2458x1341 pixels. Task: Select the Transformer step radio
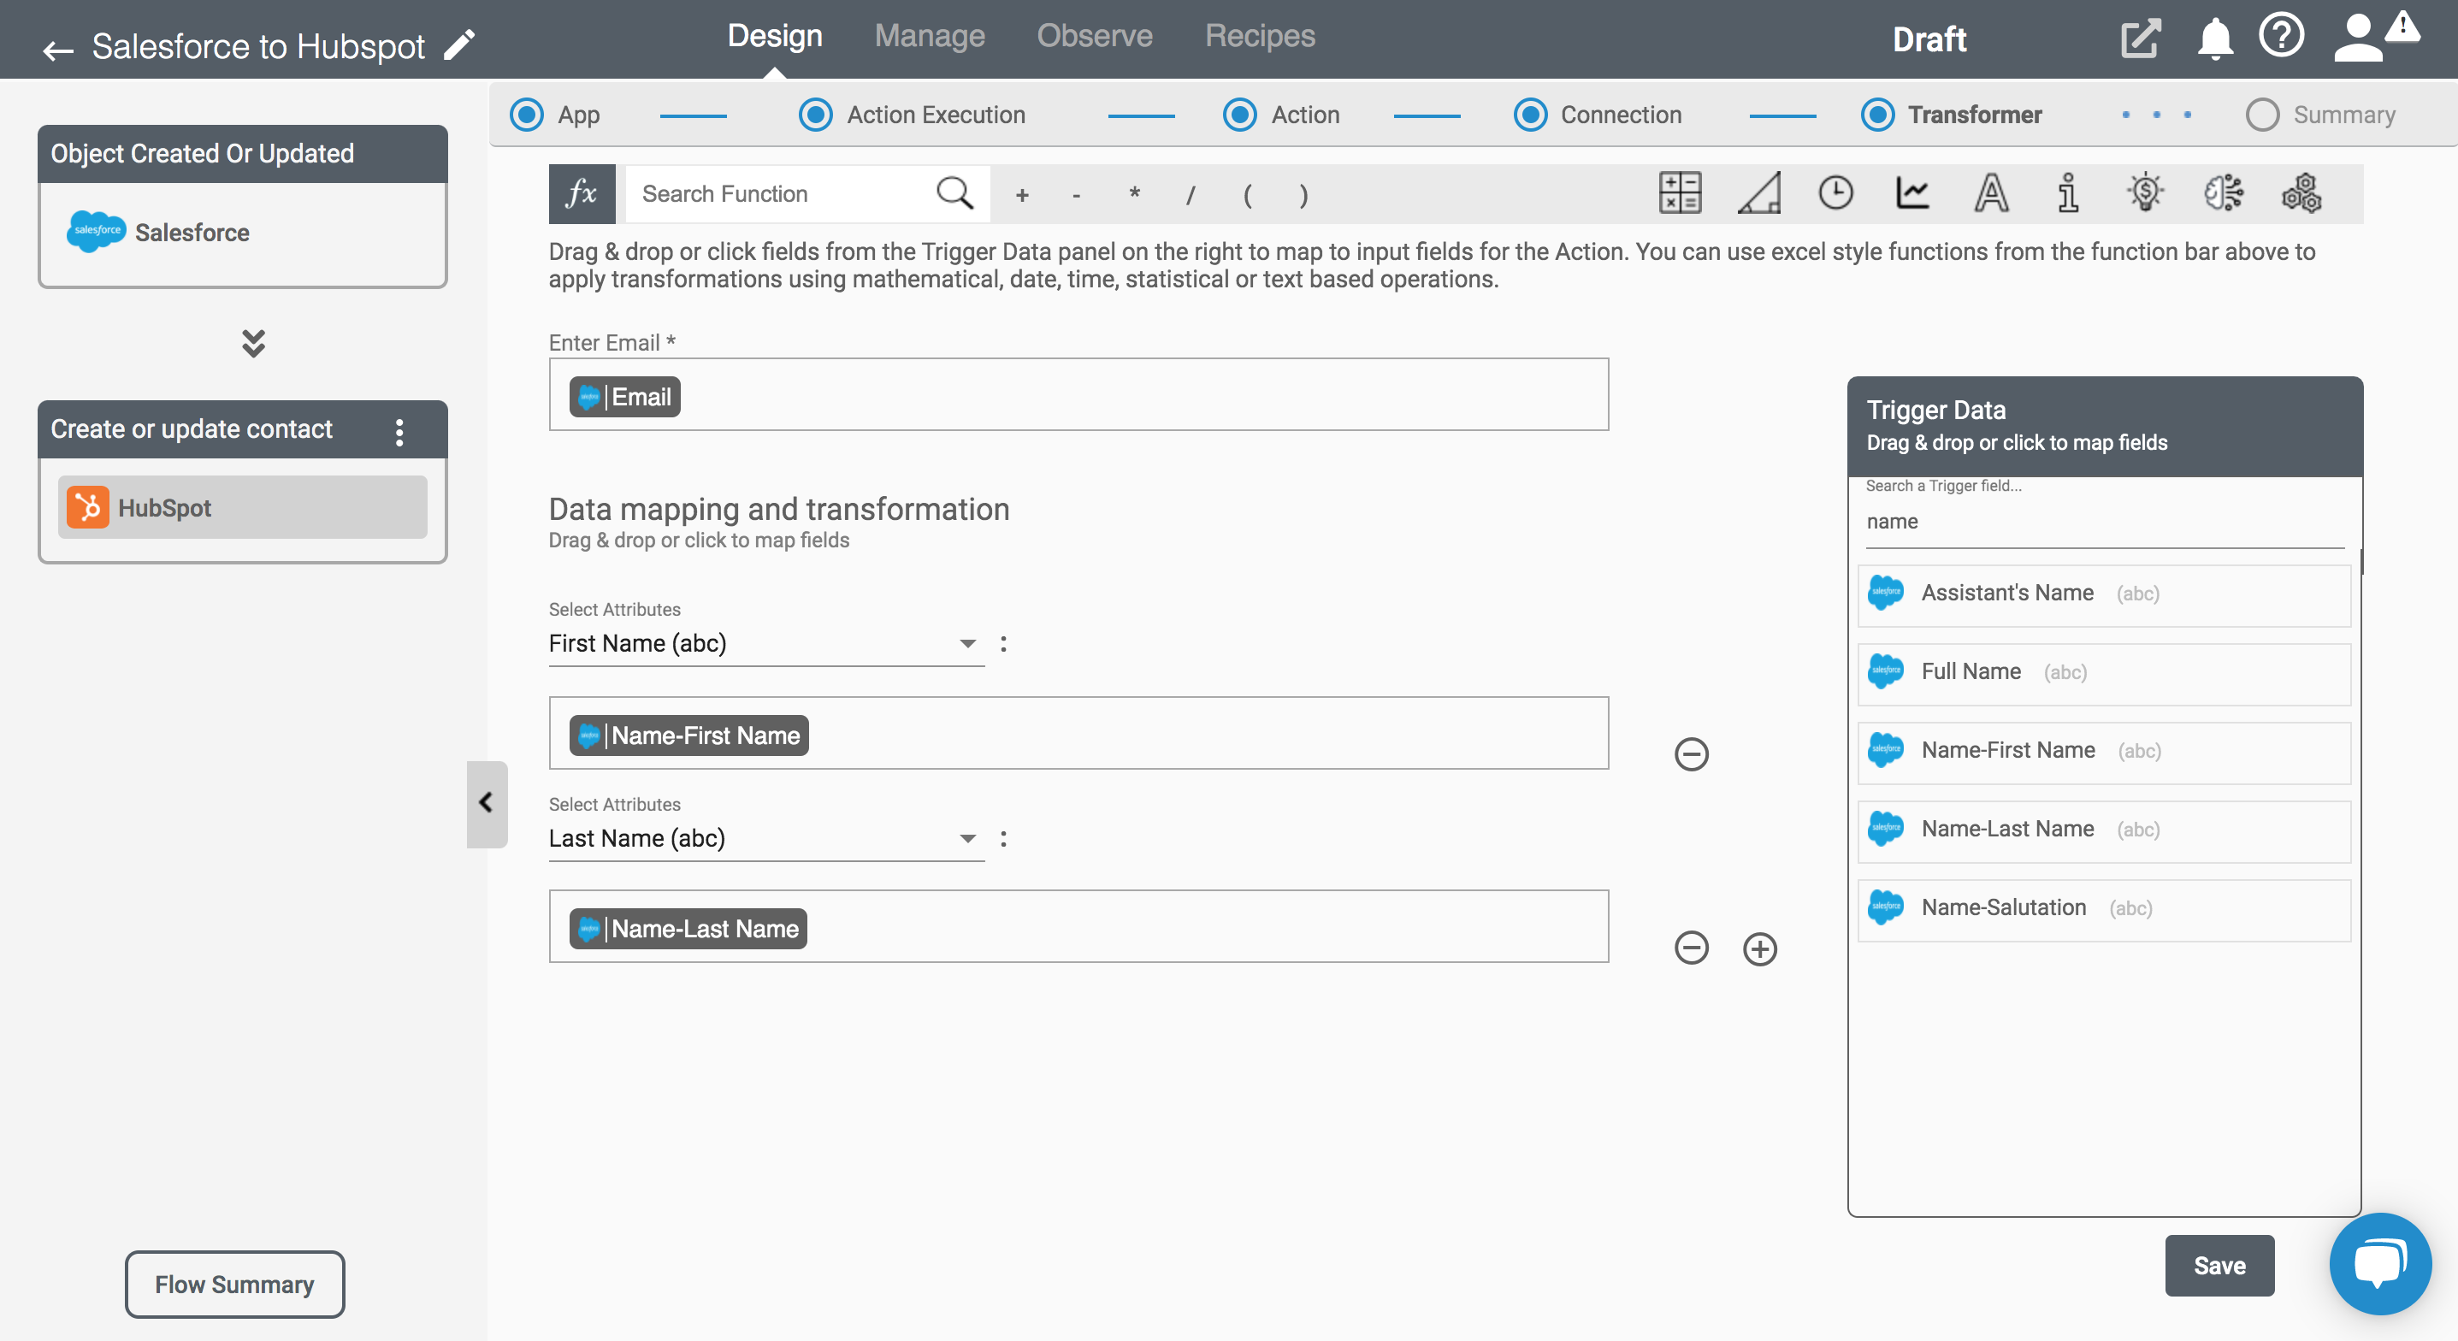pyautogui.click(x=1878, y=115)
